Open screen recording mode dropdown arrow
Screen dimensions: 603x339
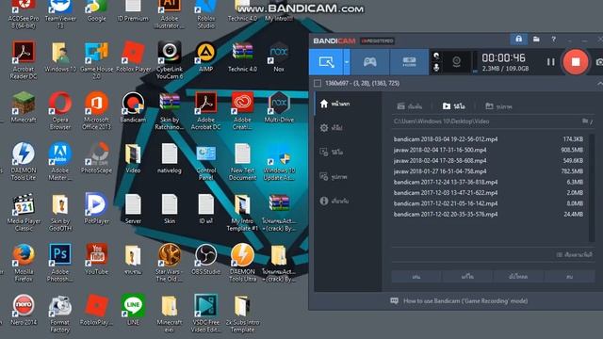[x=347, y=62]
